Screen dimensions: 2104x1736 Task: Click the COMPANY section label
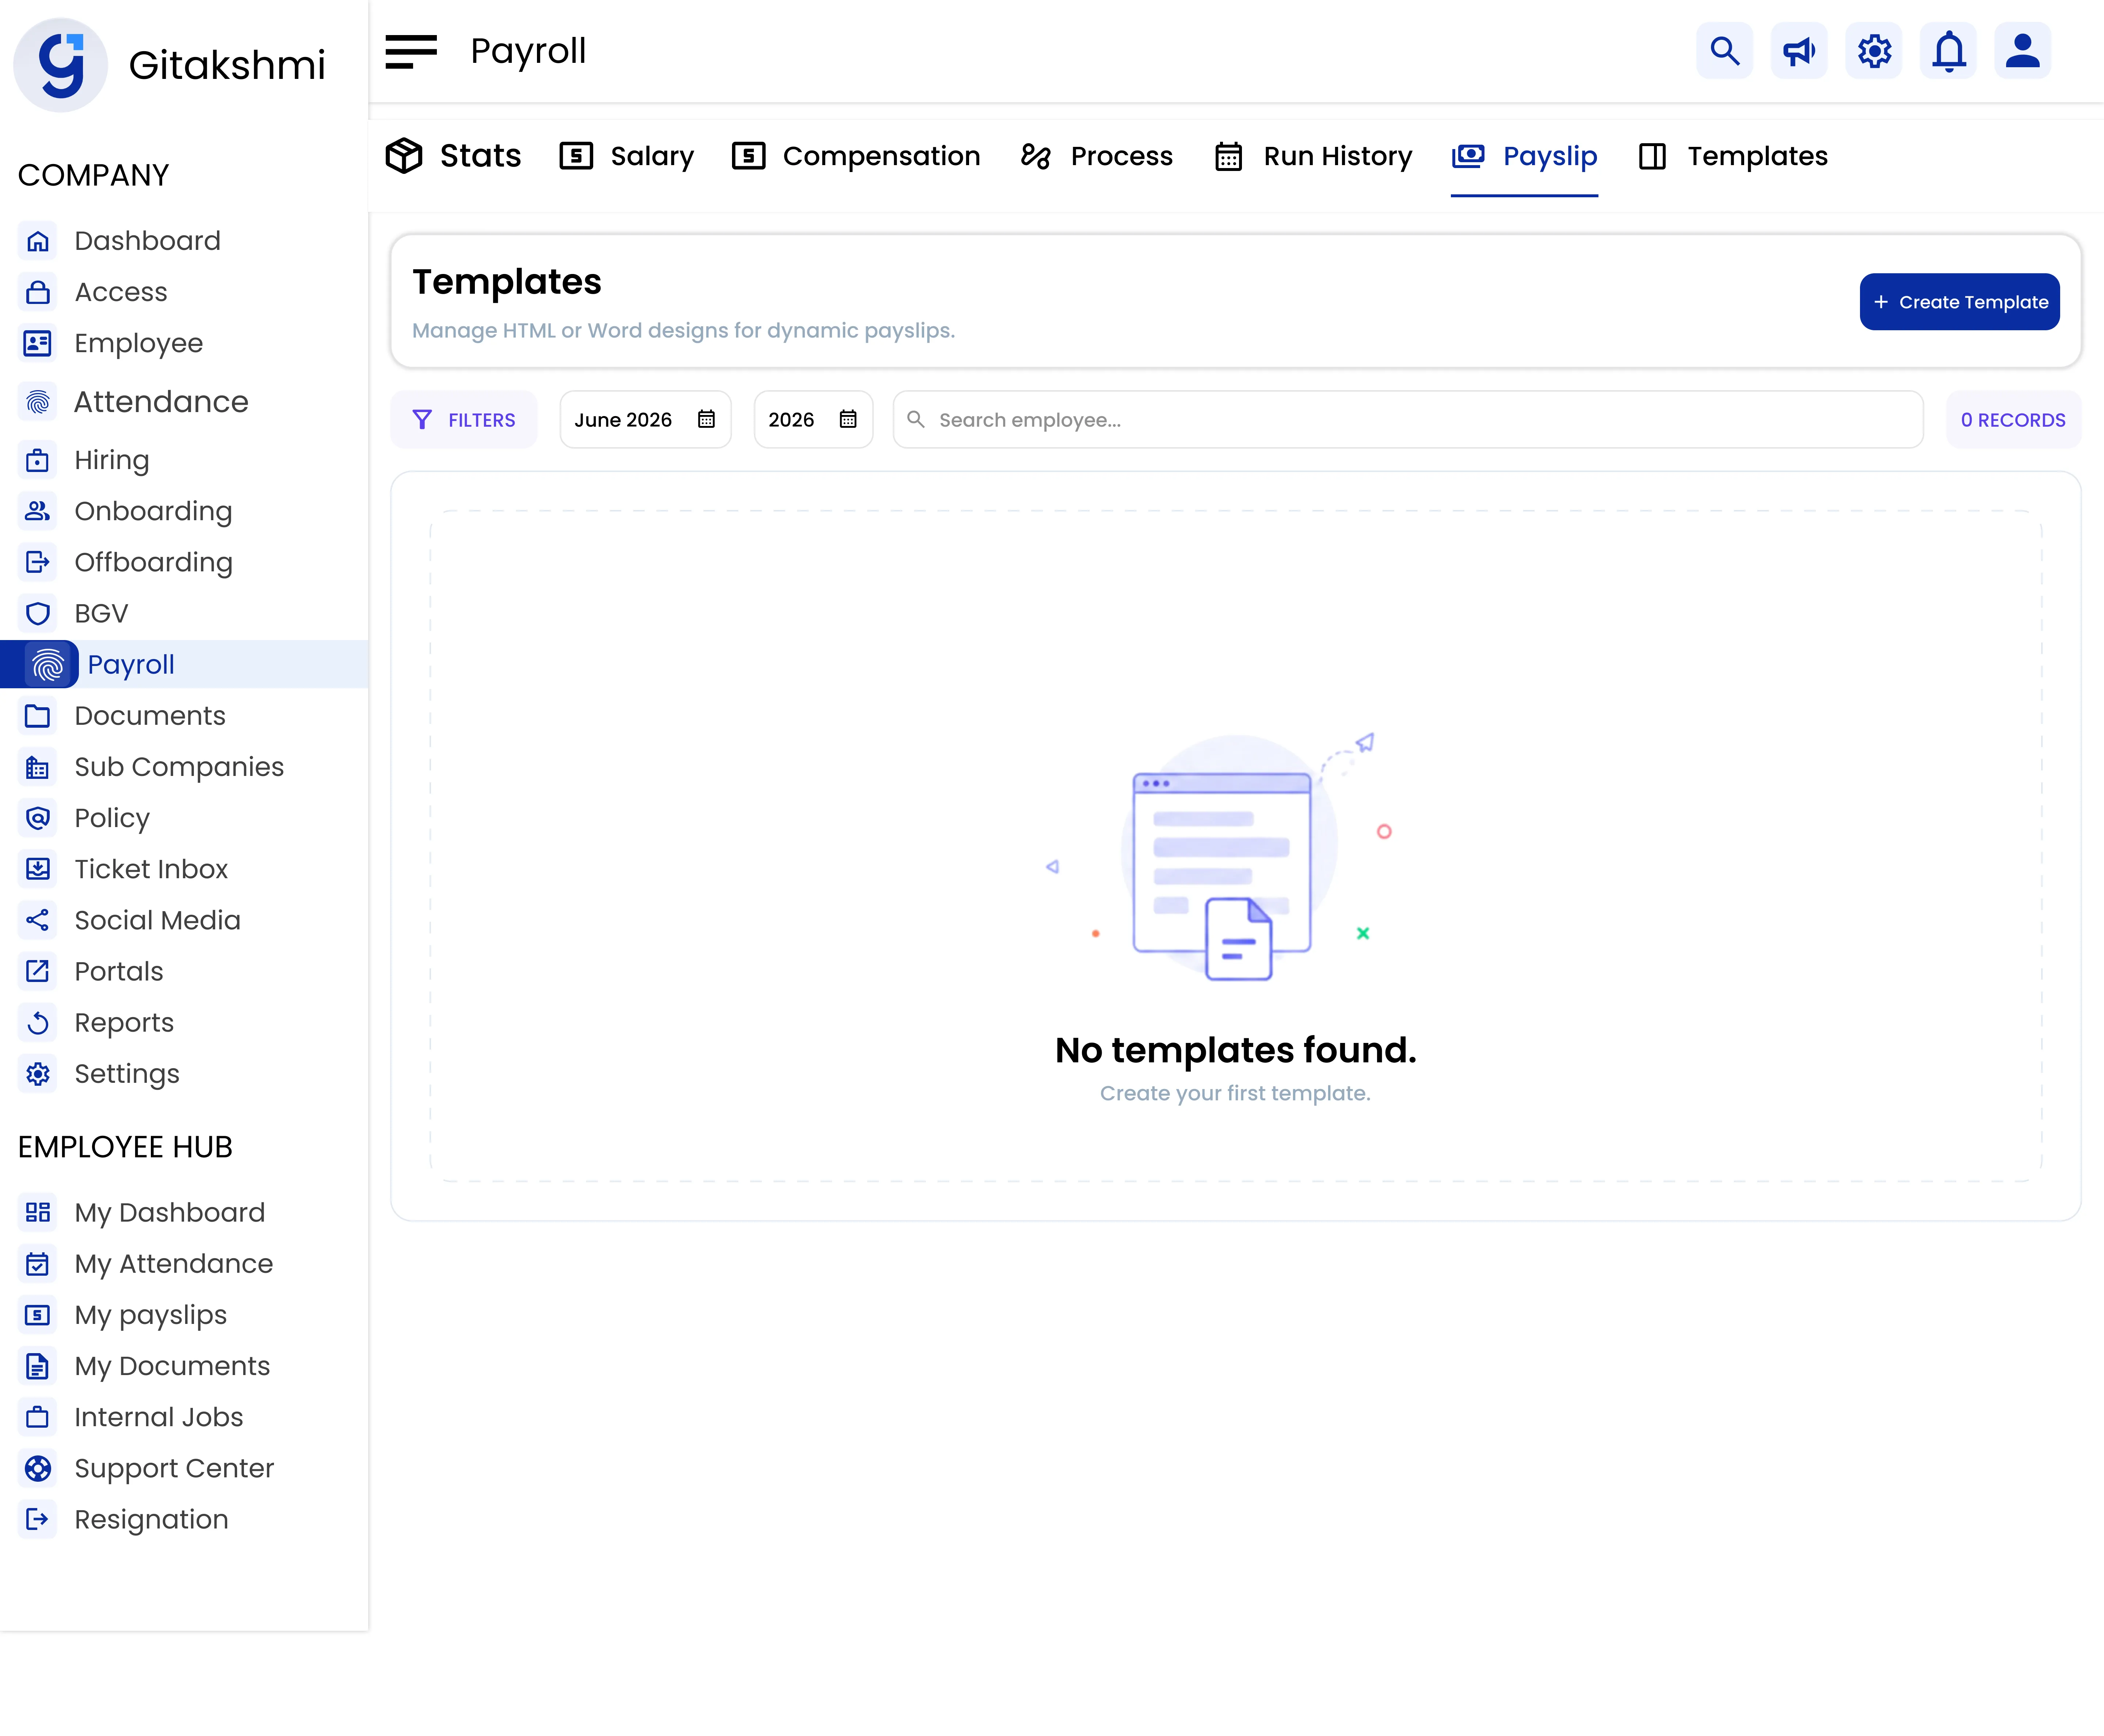[94, 175]
